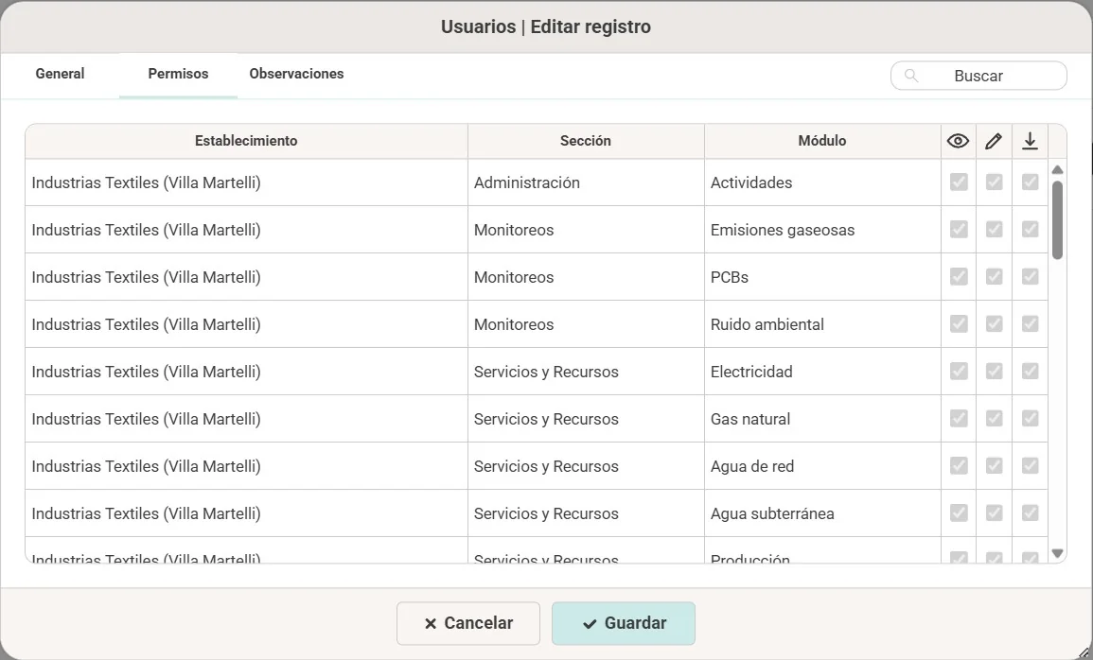Toggle view checkbox for Gas natural row
The width and height of the screenshot is (1093, 660).
click(959, 419)
